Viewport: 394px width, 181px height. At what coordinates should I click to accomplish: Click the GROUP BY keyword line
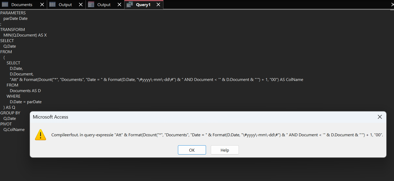[10, 113]
